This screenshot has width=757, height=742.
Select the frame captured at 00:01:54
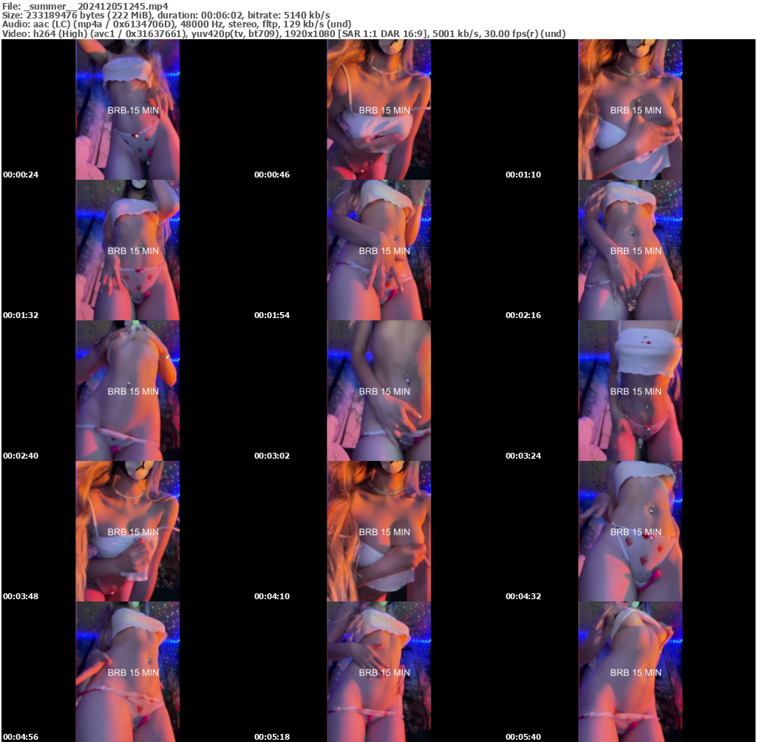tap(379, 250)
